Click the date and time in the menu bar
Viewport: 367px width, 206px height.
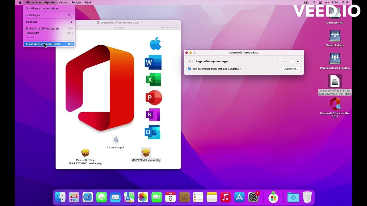tap(337, 3)
